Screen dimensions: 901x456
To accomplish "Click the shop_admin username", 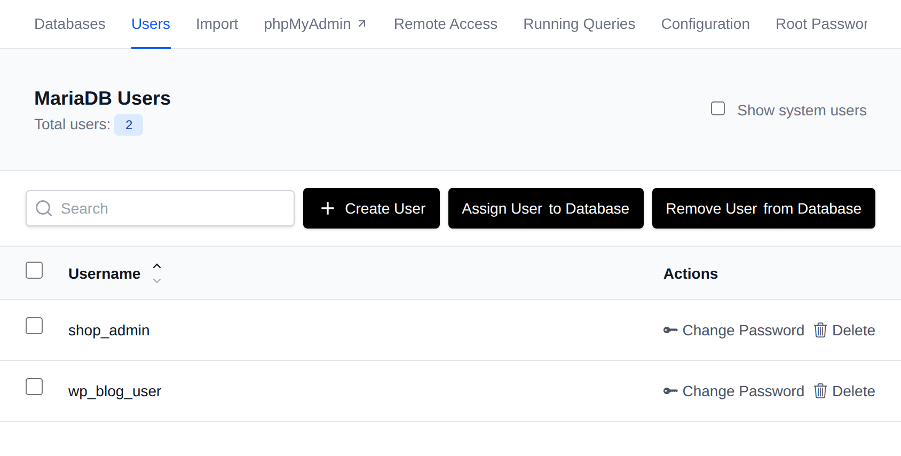I will click(x=109, y=331).
